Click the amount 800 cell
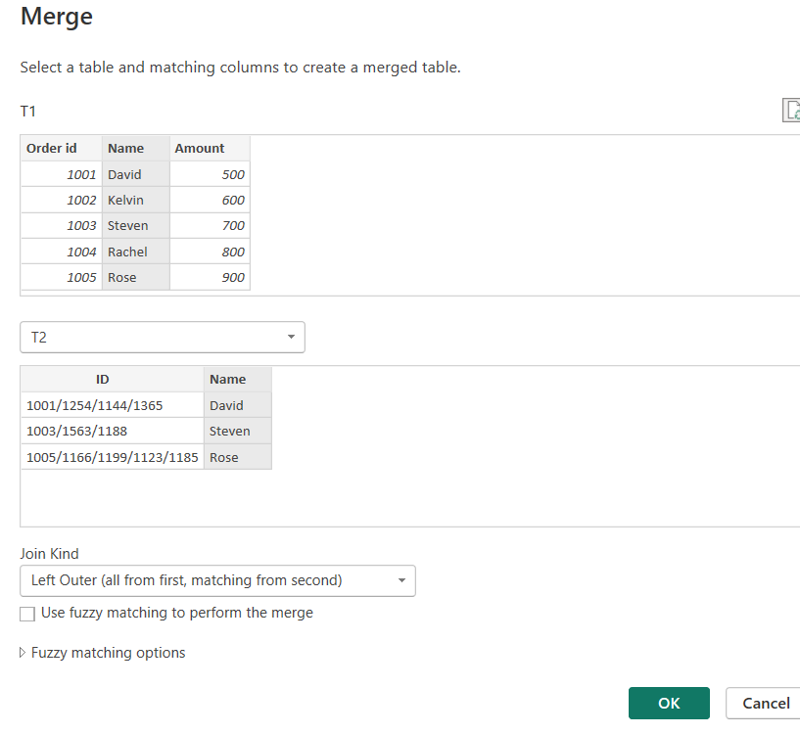 [210, 252]
